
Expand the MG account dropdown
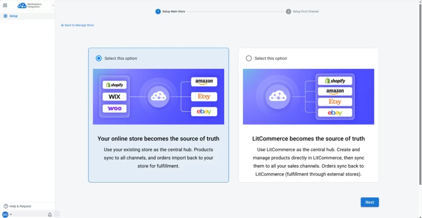pyautogui.click(x=7, y=214)
